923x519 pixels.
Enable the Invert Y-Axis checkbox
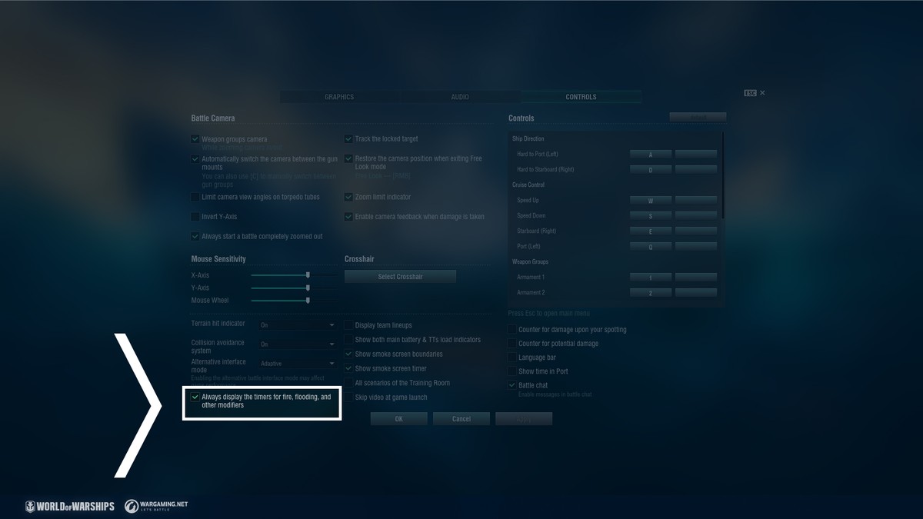[195, 217]
